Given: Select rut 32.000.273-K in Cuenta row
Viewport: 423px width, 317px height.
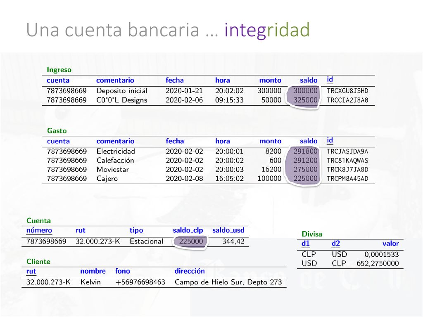Looking at the screenshot, I should (x=97, y=241).
